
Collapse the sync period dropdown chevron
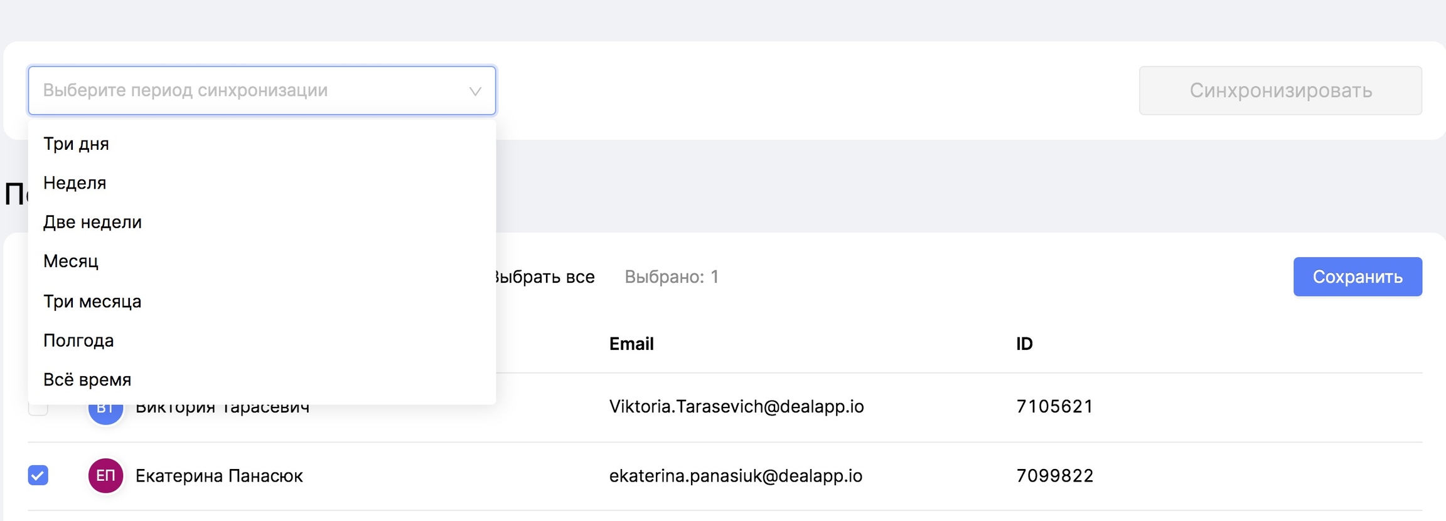coord(475,92)
